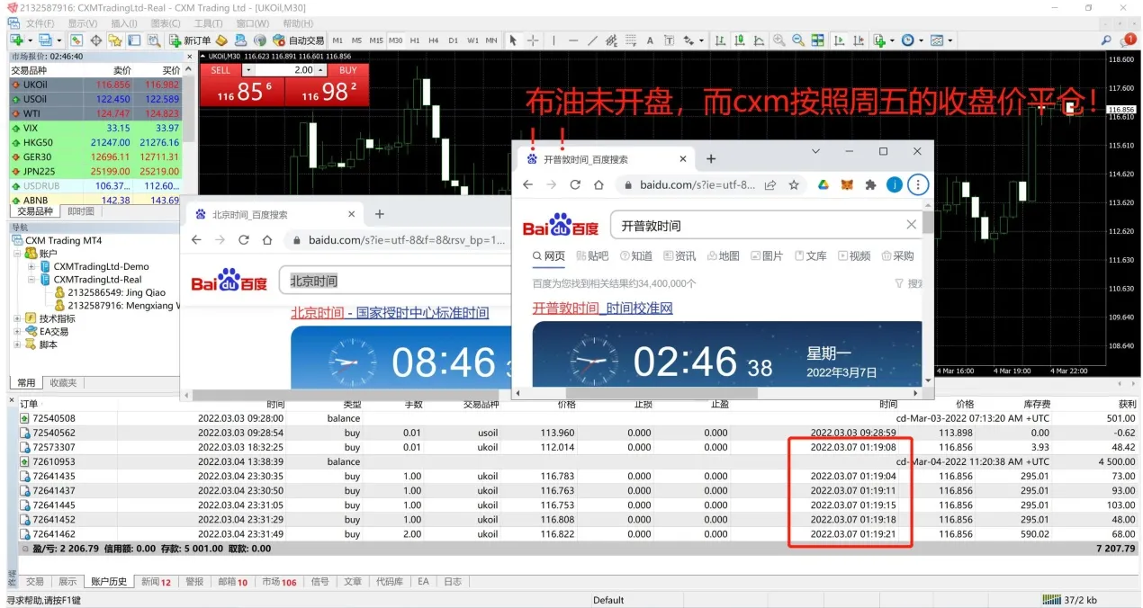Toggle chart shift icon

pos(859,40)
